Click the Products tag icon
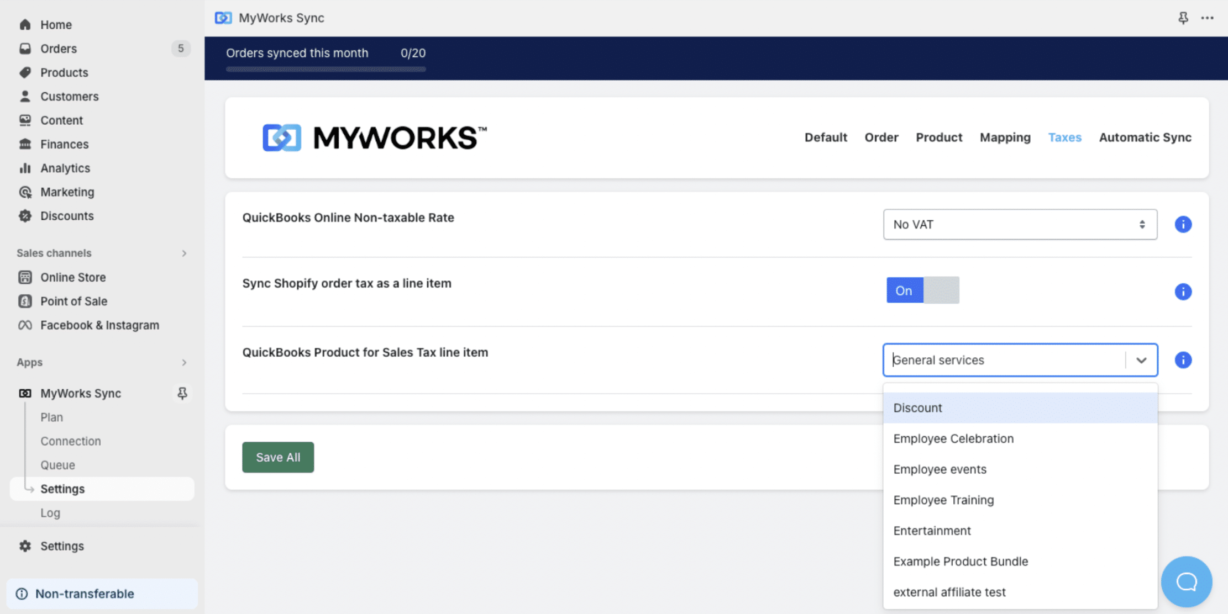Viewport: 1228px width, 614px height. coord(25,72)
